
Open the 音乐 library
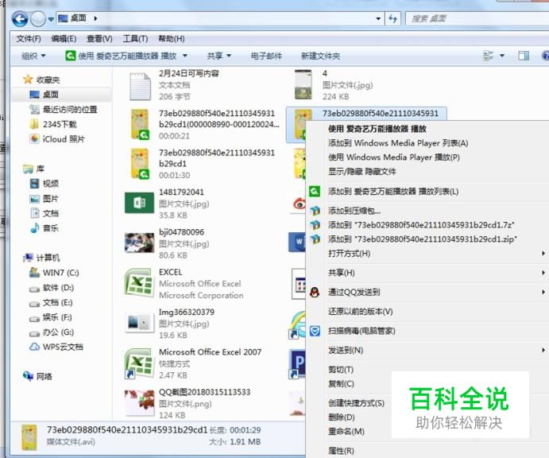[44, 228]
